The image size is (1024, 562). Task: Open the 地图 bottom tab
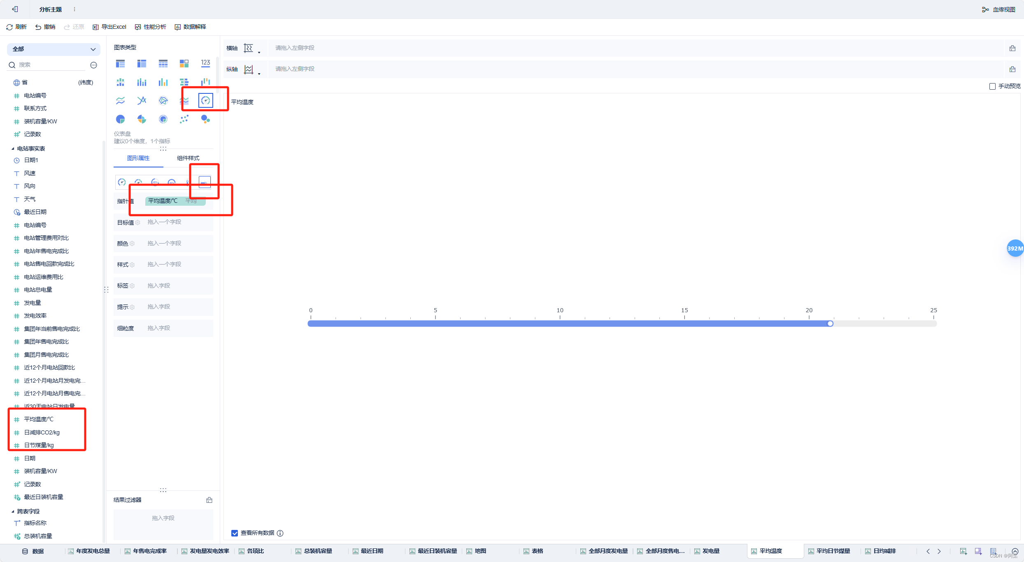pyautogui.click(x=477, y=551)
